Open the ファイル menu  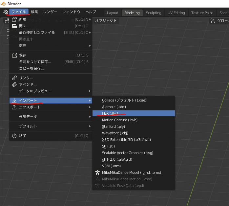click(x=19, y=12)
